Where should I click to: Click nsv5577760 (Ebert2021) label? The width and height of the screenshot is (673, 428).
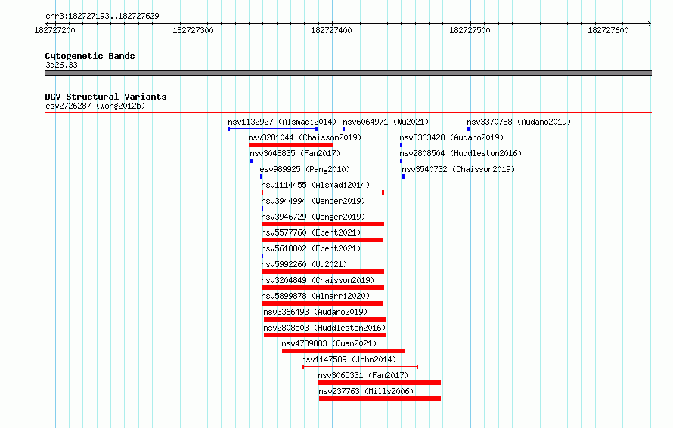(312, 232)
